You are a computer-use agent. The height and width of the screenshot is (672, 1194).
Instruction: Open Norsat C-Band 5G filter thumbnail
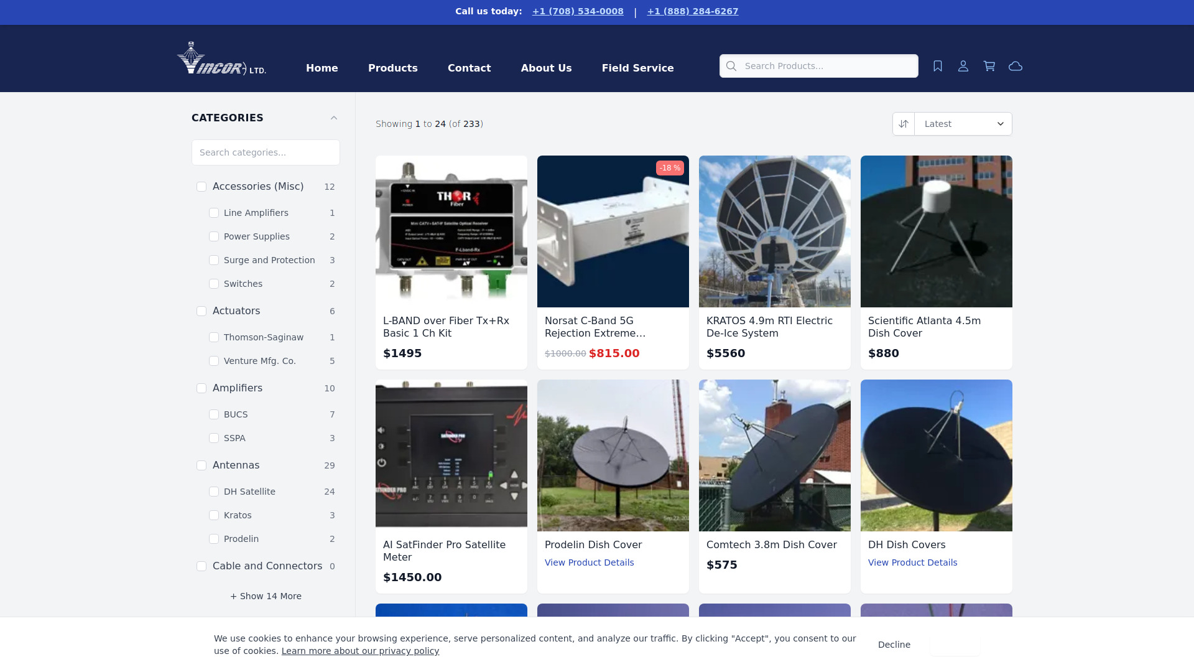click(x=613, y=231)
